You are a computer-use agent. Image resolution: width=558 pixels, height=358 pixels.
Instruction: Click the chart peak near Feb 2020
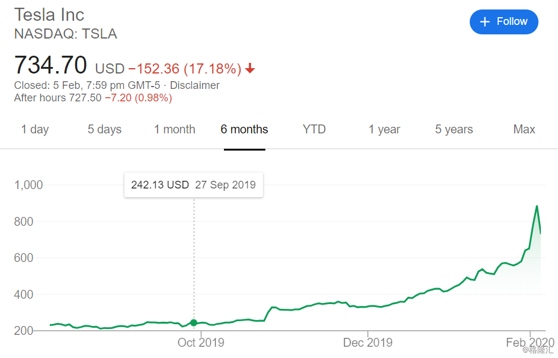click(537, 206)
